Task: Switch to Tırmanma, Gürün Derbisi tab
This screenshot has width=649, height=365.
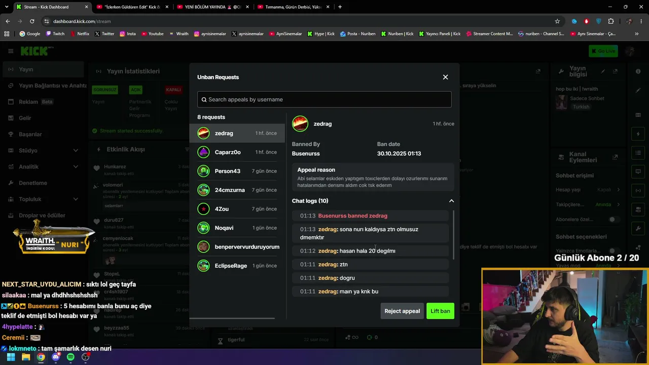Action: click(x=293, y=7)
